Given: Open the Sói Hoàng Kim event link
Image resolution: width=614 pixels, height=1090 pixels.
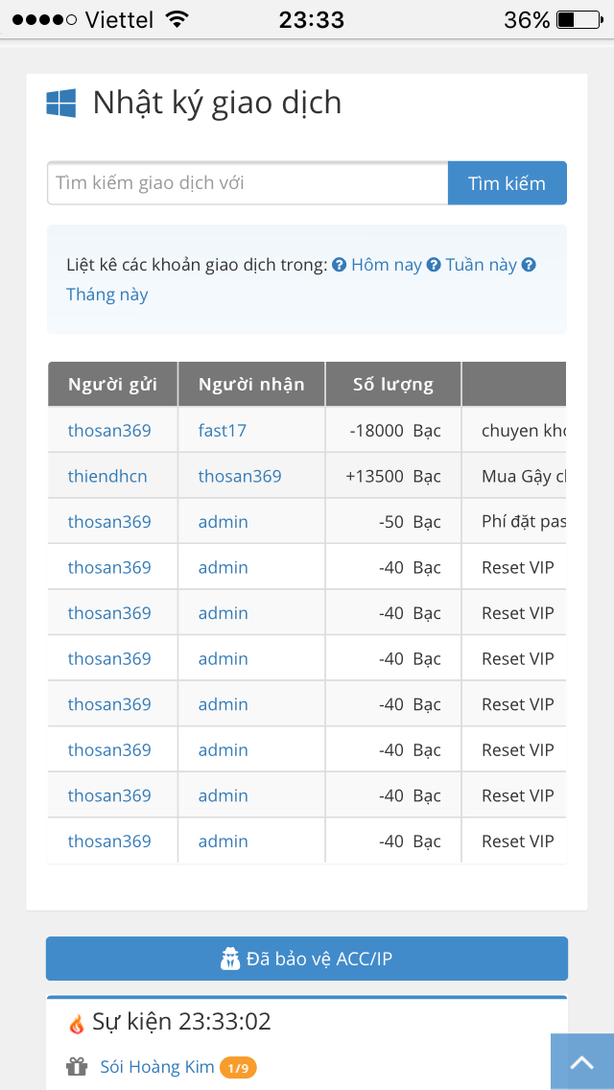Looking at the screenshot, I should tap(157, 1067).
